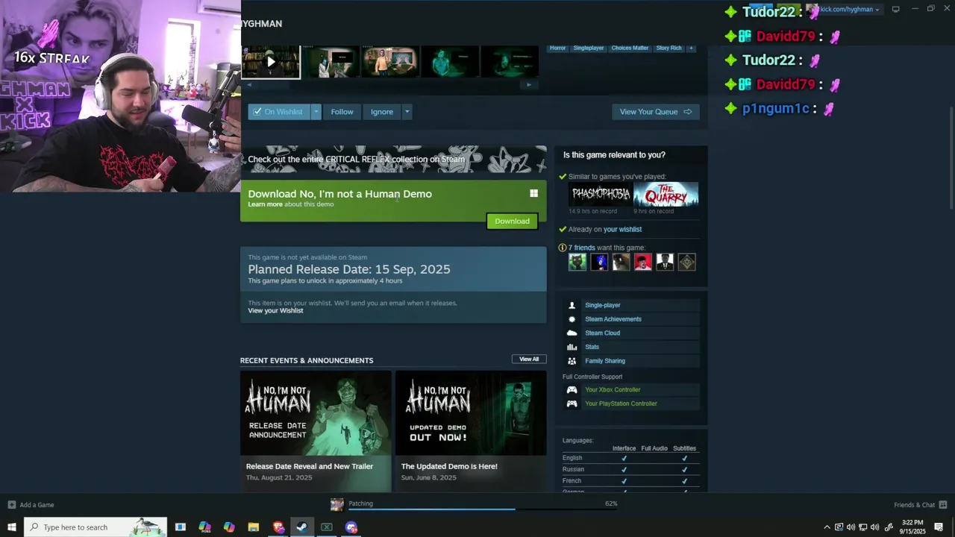
Task: Click Add a Game at bottom left
Action: point(31,505)
